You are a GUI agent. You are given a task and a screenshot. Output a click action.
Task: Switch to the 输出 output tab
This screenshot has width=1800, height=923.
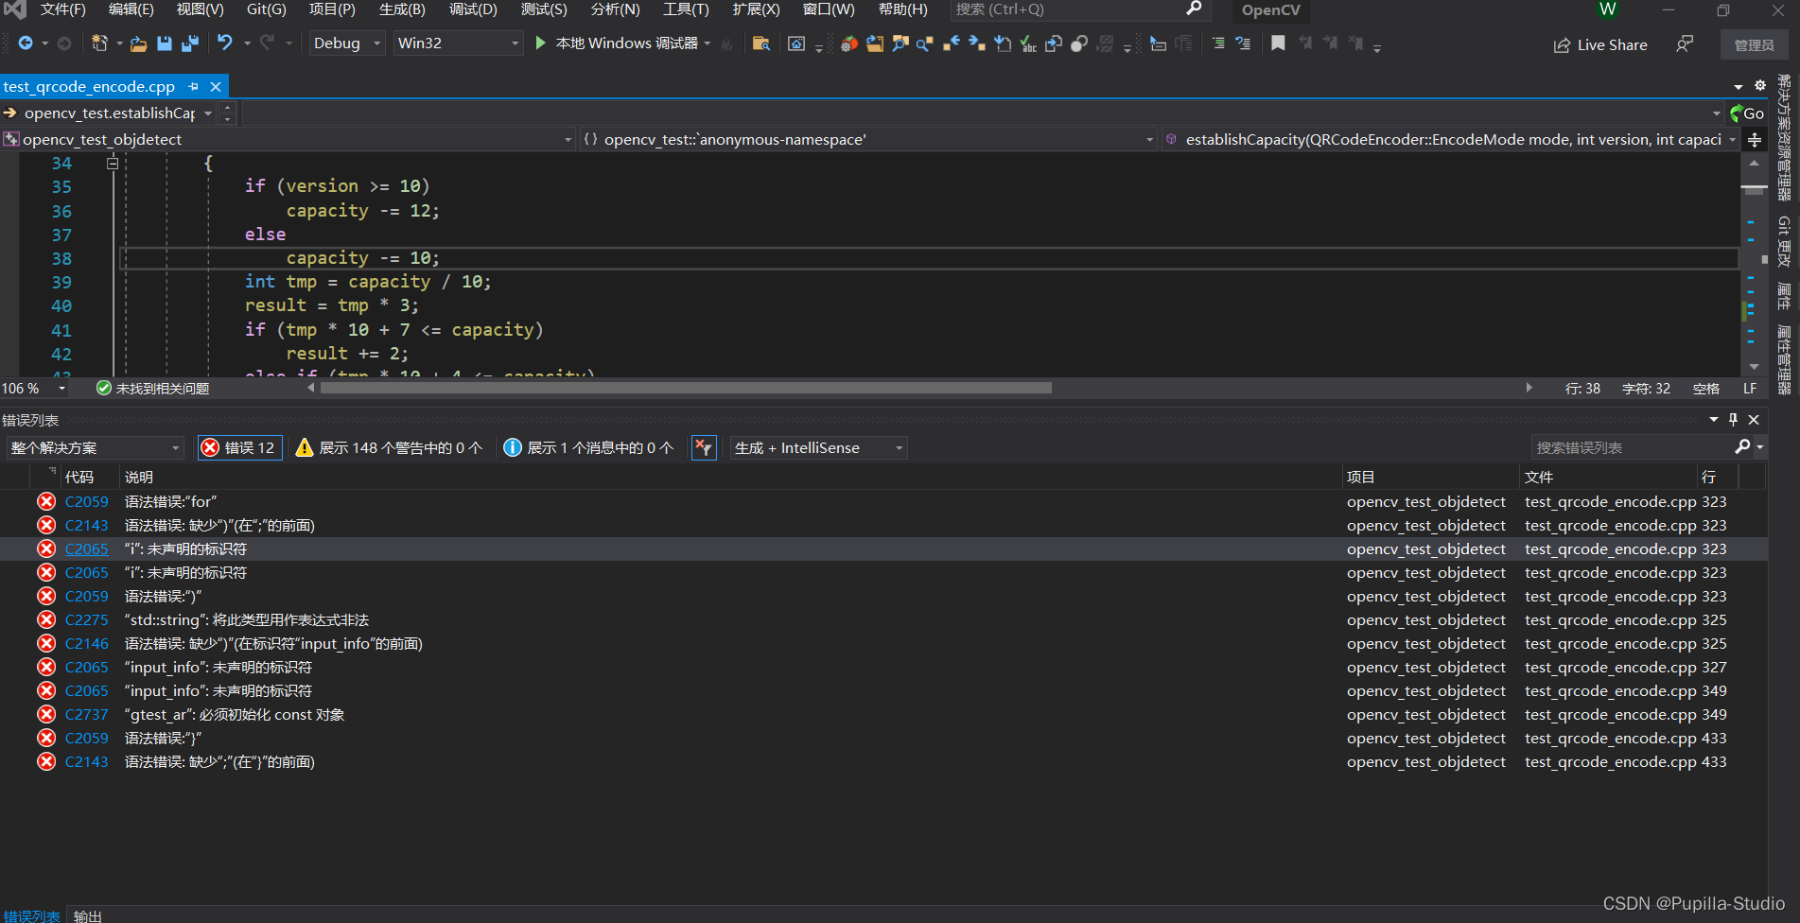click(x=88, y=915)
